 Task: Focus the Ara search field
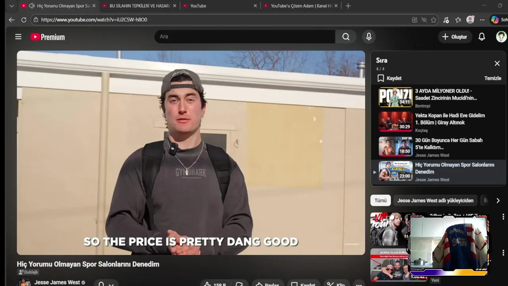[x=245, y=37]
